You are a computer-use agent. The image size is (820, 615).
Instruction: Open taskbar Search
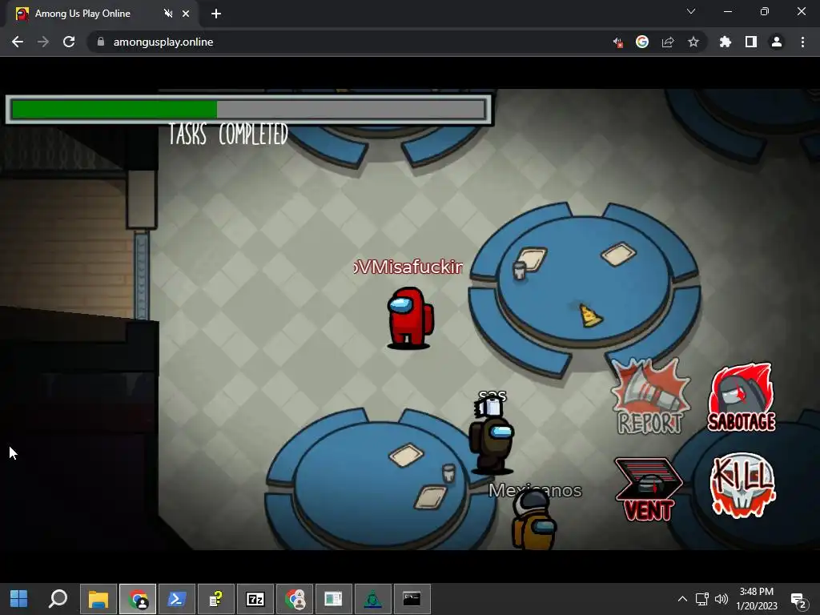[x=58, y=599]
